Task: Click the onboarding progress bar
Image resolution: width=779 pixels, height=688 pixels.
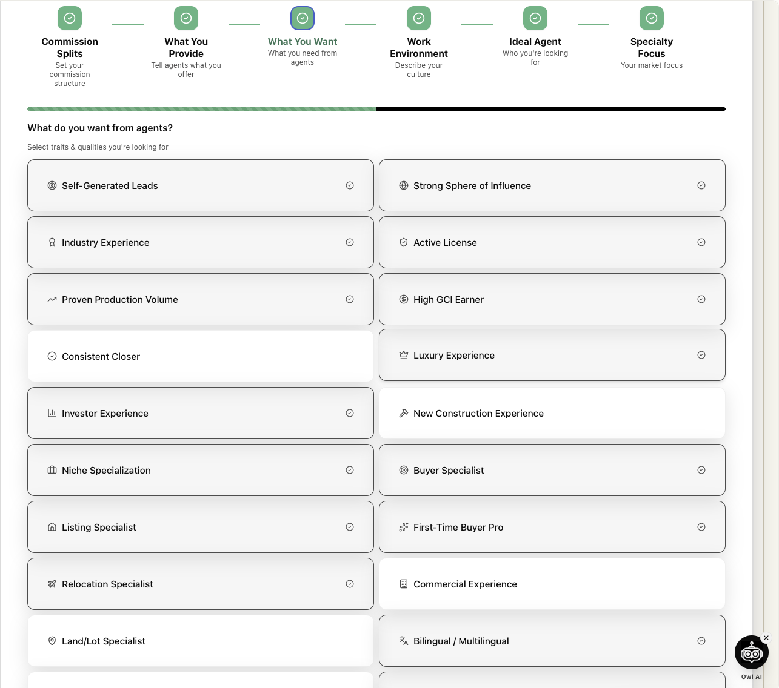Action: coord(376,109)
